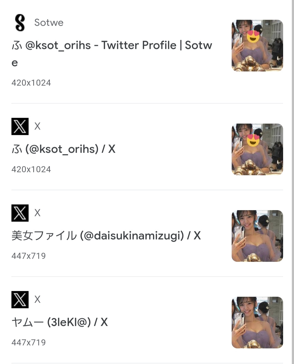This screenshot has width=294, height=364.
Task: Open the ふ @ksot_orihs Twitter Profile Sotwe title
Action: (112, 54)
